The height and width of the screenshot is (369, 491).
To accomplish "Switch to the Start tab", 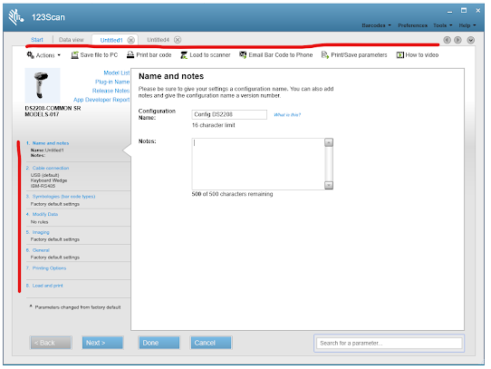I will (37, 40).
